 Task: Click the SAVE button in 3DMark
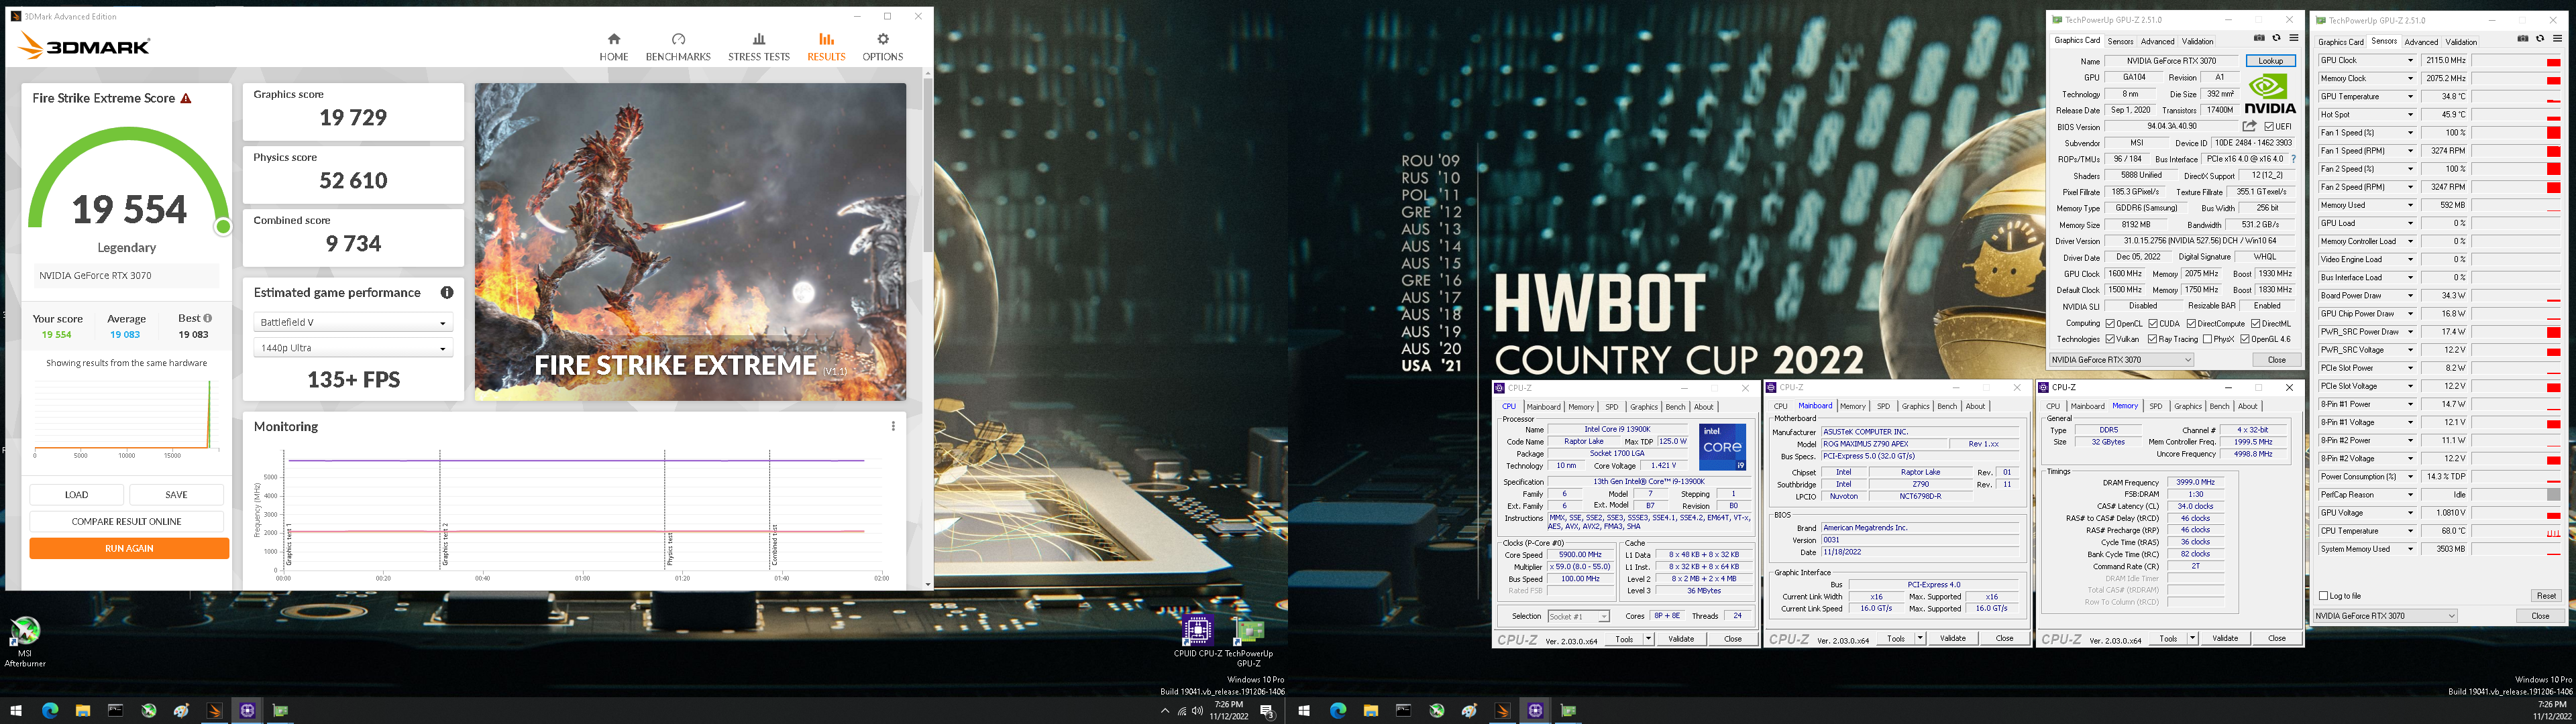[x=176, y=494]
